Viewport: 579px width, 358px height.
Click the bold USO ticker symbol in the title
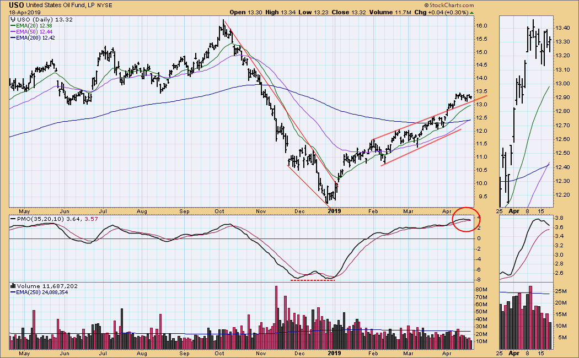click(17, 5)
